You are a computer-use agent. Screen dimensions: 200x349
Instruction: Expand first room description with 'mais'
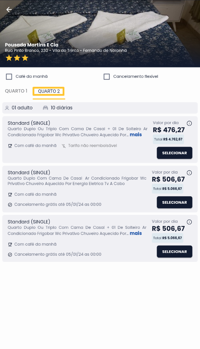(x=136, y=135)
